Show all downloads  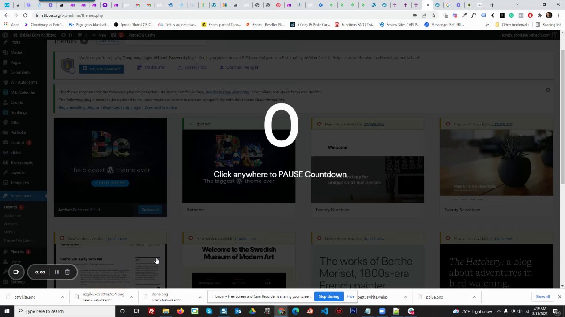point(542,297)
